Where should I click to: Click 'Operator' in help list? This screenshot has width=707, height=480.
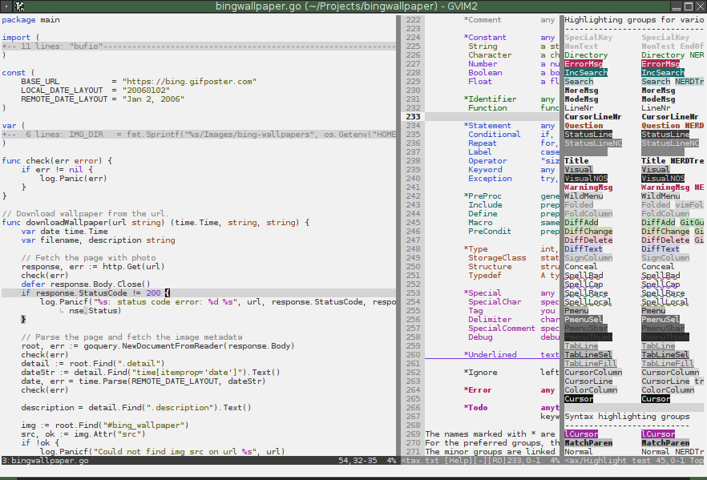click(487, 161)
